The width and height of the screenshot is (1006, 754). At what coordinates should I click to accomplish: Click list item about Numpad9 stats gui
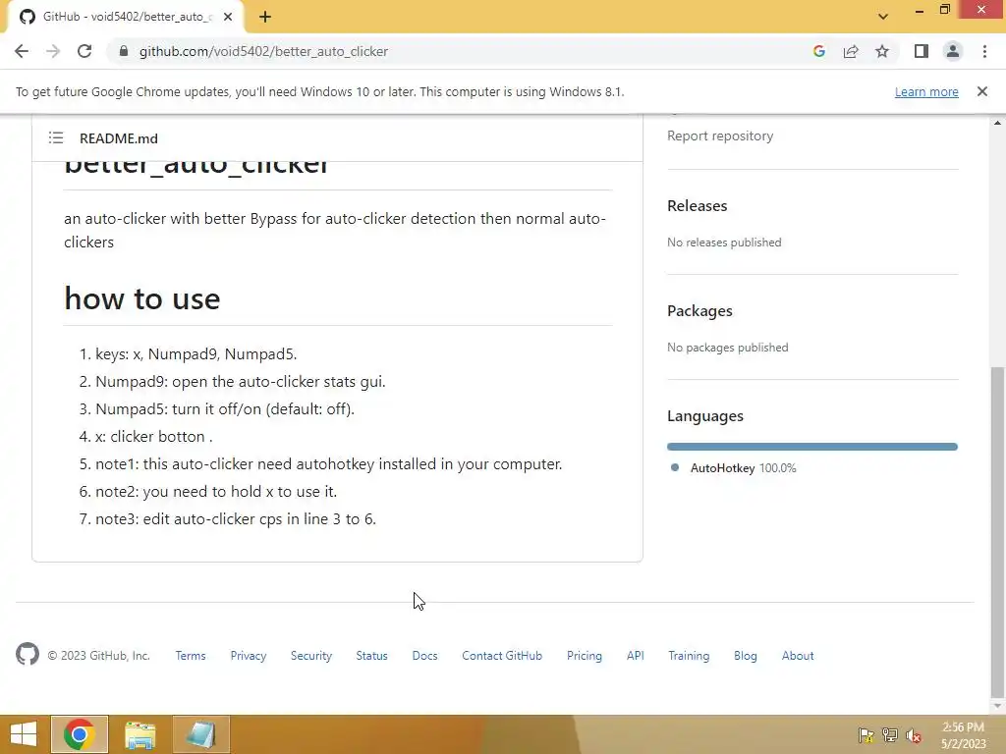pos(241,382)
